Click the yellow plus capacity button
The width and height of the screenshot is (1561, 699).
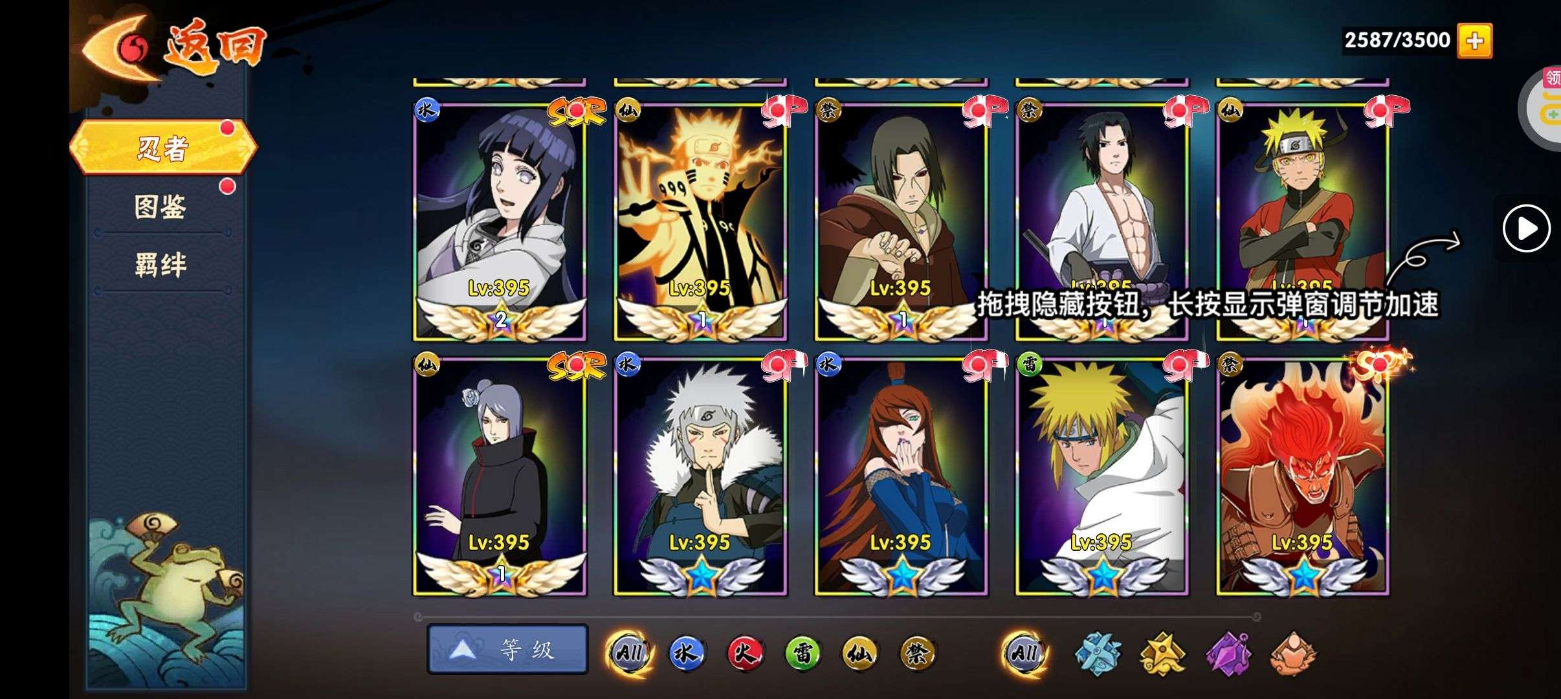[x=1474, y=41]
